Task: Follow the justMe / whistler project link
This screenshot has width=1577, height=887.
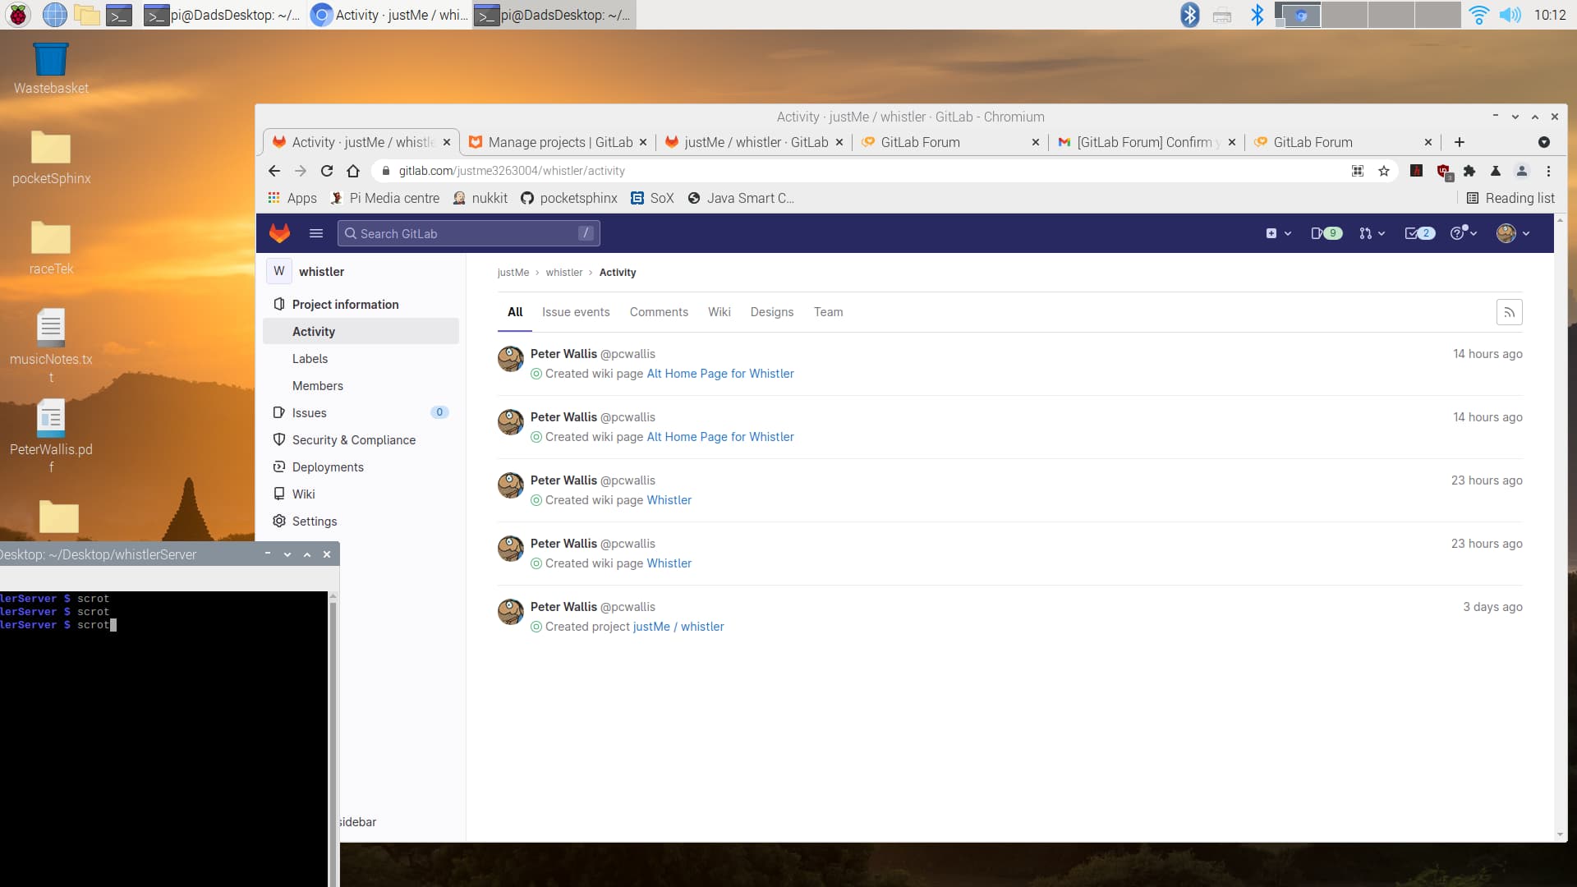Action: tap(679, 626)
